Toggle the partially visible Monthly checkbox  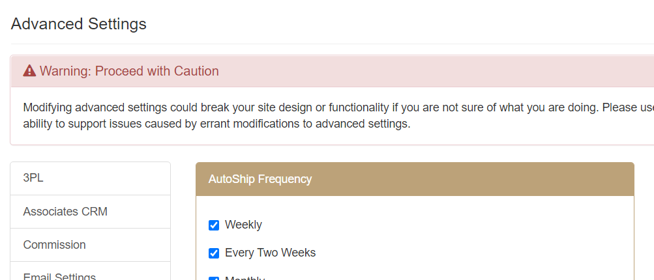[x=214, y=278]
